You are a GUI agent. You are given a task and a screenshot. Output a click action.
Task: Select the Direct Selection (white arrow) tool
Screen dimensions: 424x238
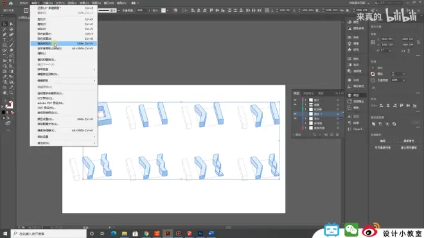12,24
